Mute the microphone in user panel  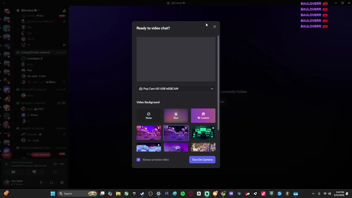click(x=41, y=182)
